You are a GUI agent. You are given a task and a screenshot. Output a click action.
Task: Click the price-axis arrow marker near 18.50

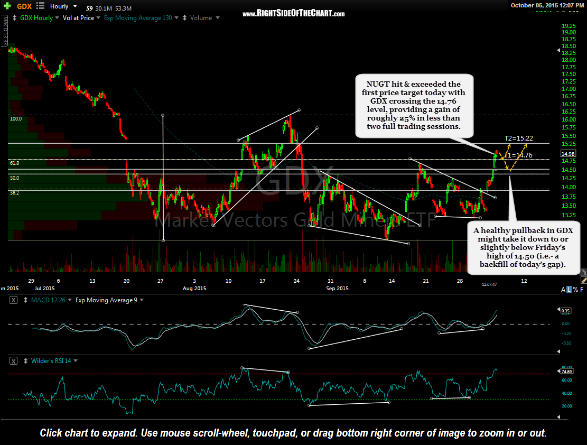coord(558,50)
